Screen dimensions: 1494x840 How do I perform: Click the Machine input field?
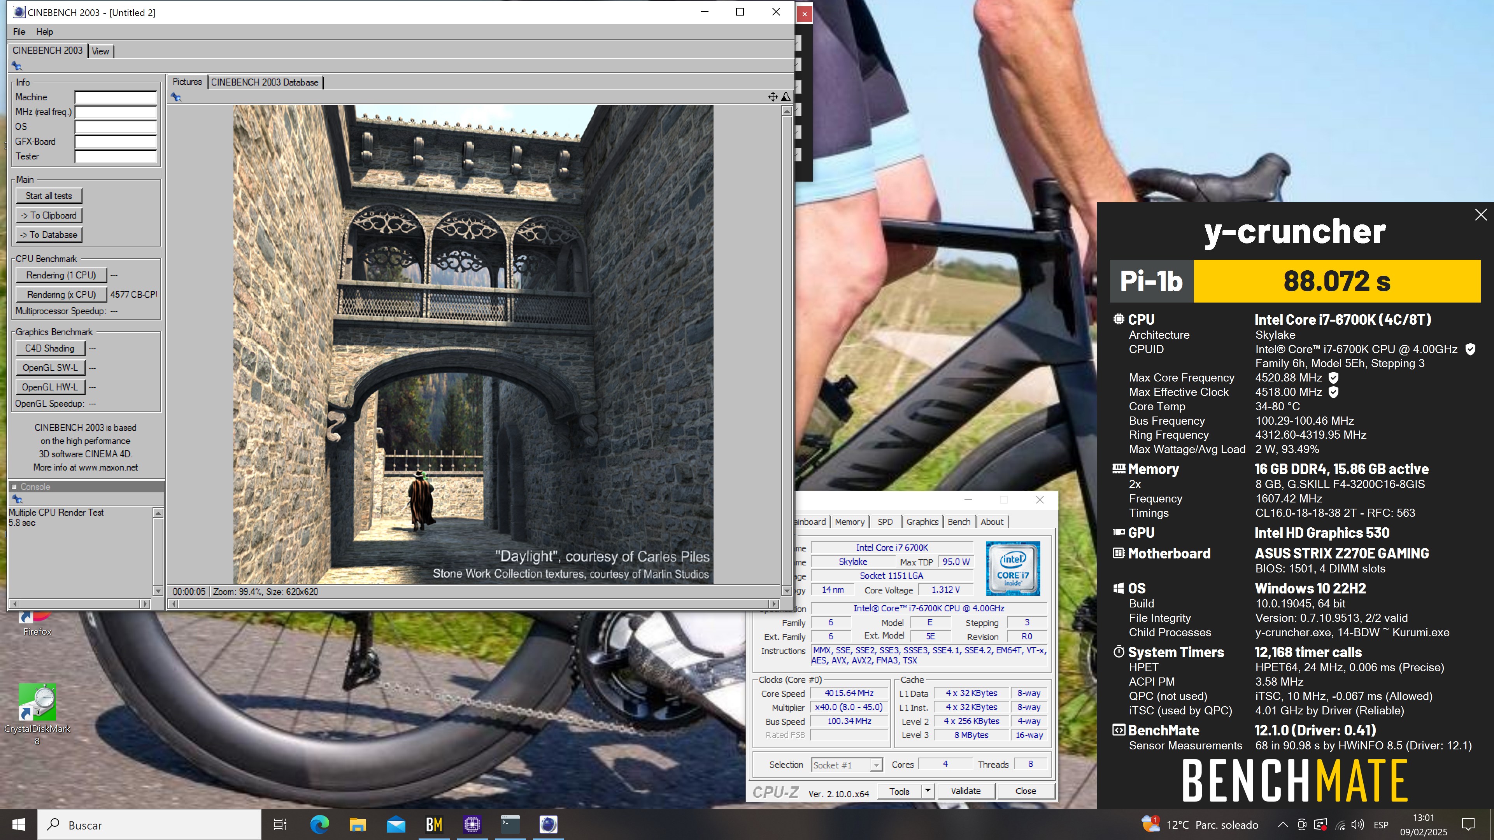coord(116,97)
